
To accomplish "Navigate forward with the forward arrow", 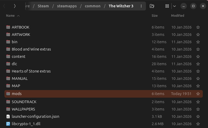I will coord(15,6).
